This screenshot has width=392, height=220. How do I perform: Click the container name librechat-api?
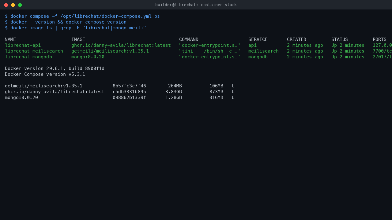[23, 45]
